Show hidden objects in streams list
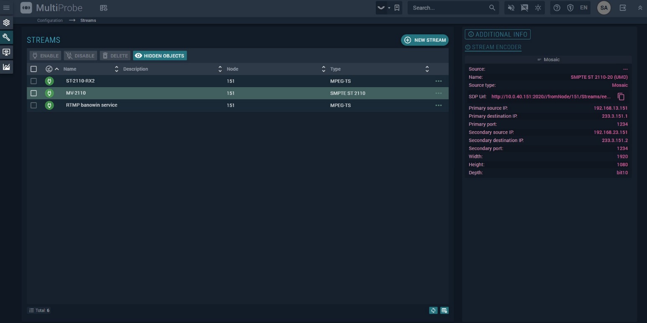 click(x=160, y=56)
